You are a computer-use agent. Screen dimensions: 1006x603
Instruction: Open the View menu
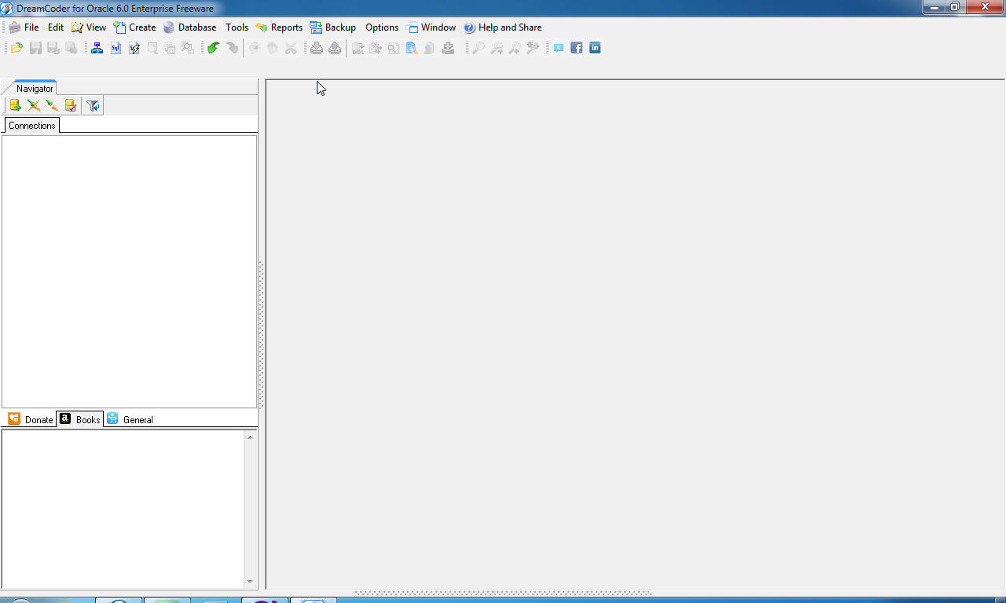89,27
